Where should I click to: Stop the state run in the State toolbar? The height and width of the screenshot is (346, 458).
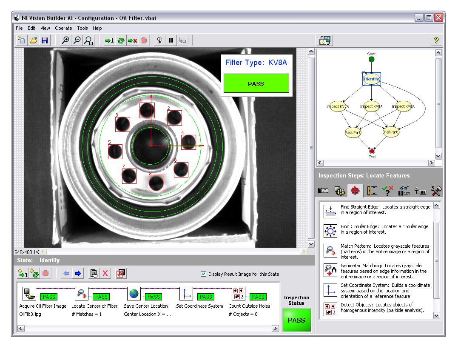(x=46, y=274)
